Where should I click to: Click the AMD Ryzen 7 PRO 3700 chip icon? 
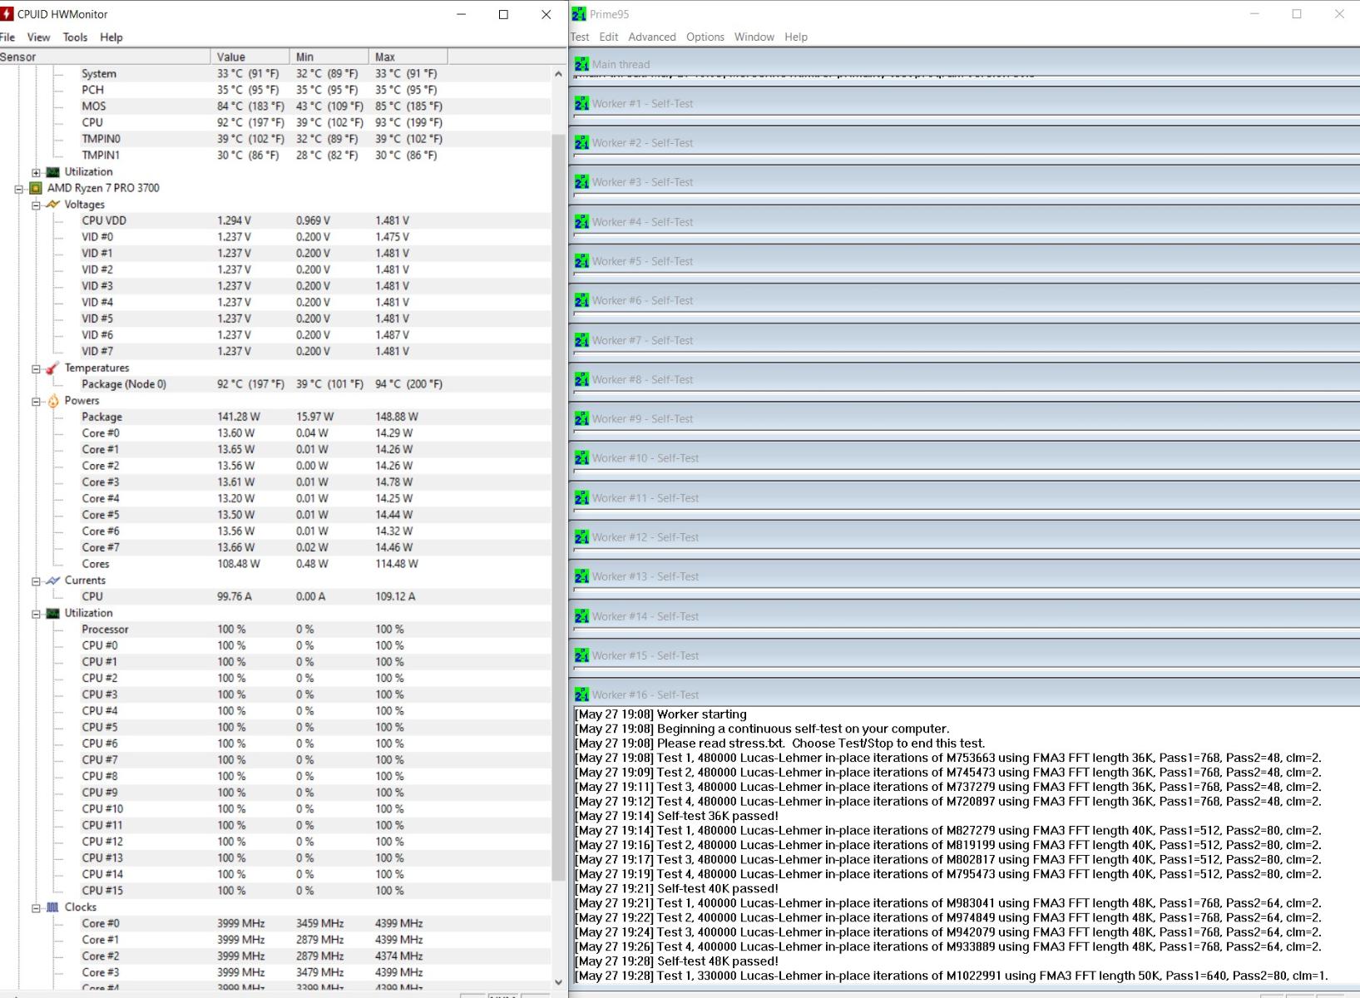point(36,188)
